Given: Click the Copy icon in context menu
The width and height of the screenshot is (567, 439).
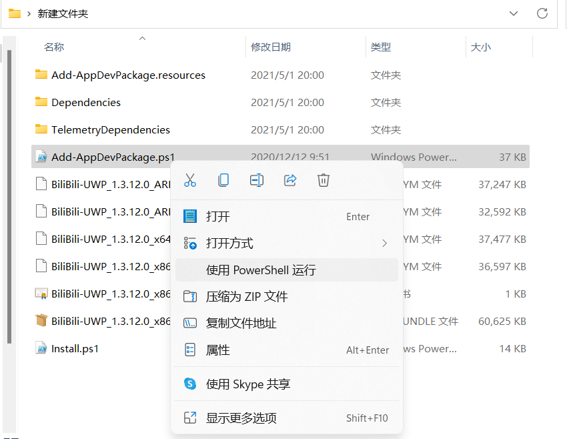Looking at the screenshot, I should coord(223,180).
